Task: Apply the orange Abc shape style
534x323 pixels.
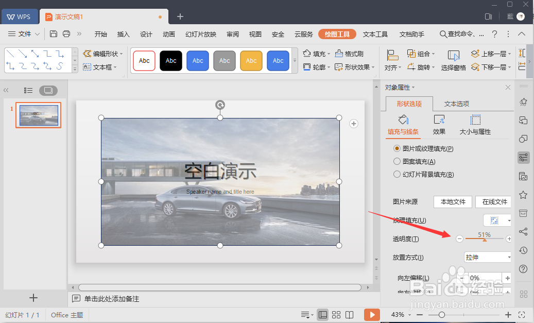Action: click(x=251, y=61)
